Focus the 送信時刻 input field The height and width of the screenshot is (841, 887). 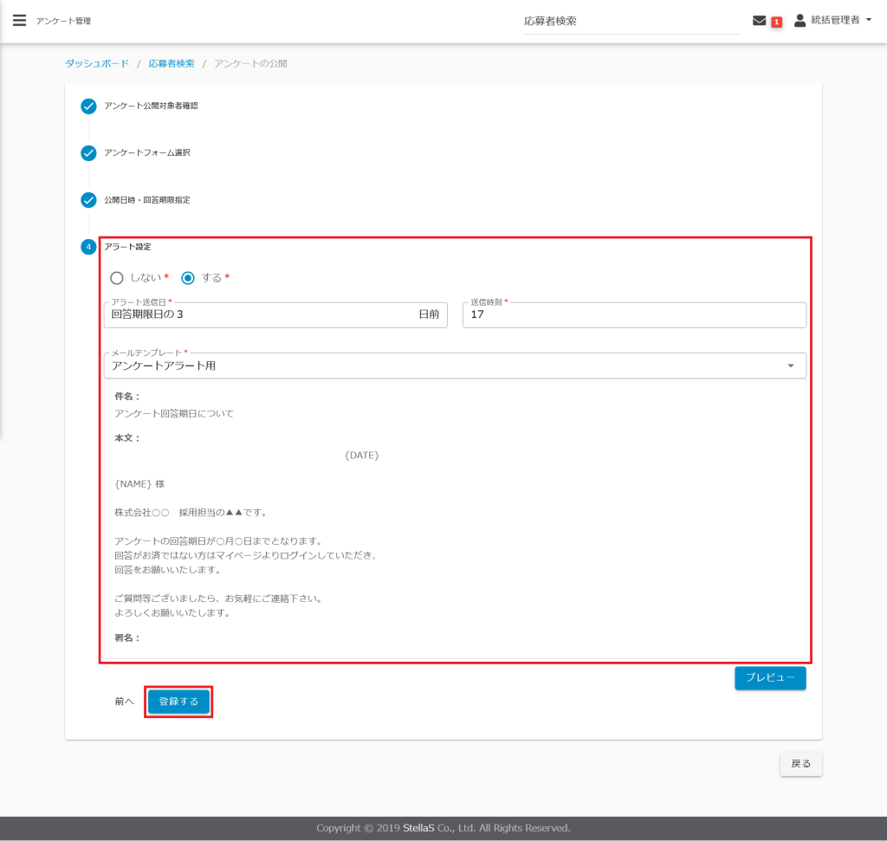[634, 315]
